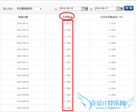This screenshot has width=136, height=112.
Task: Click the income value 1.1064
Action: tap(67, 95)
